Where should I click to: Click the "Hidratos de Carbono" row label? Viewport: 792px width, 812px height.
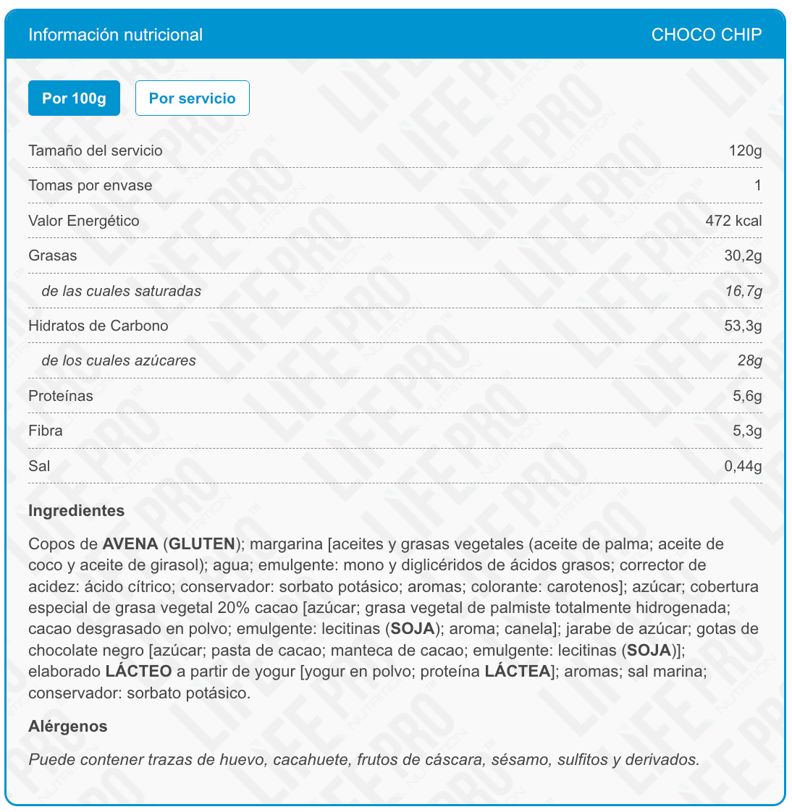pos(98,326)
